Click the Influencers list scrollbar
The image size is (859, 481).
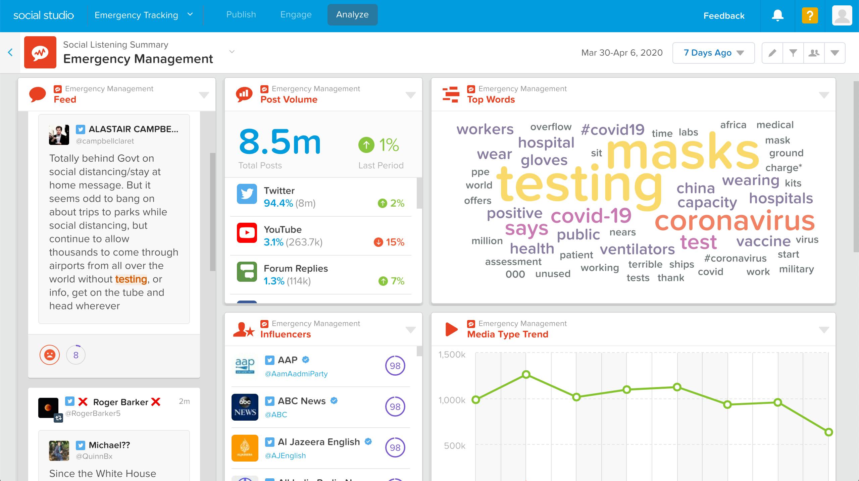(x=419, y=351)
